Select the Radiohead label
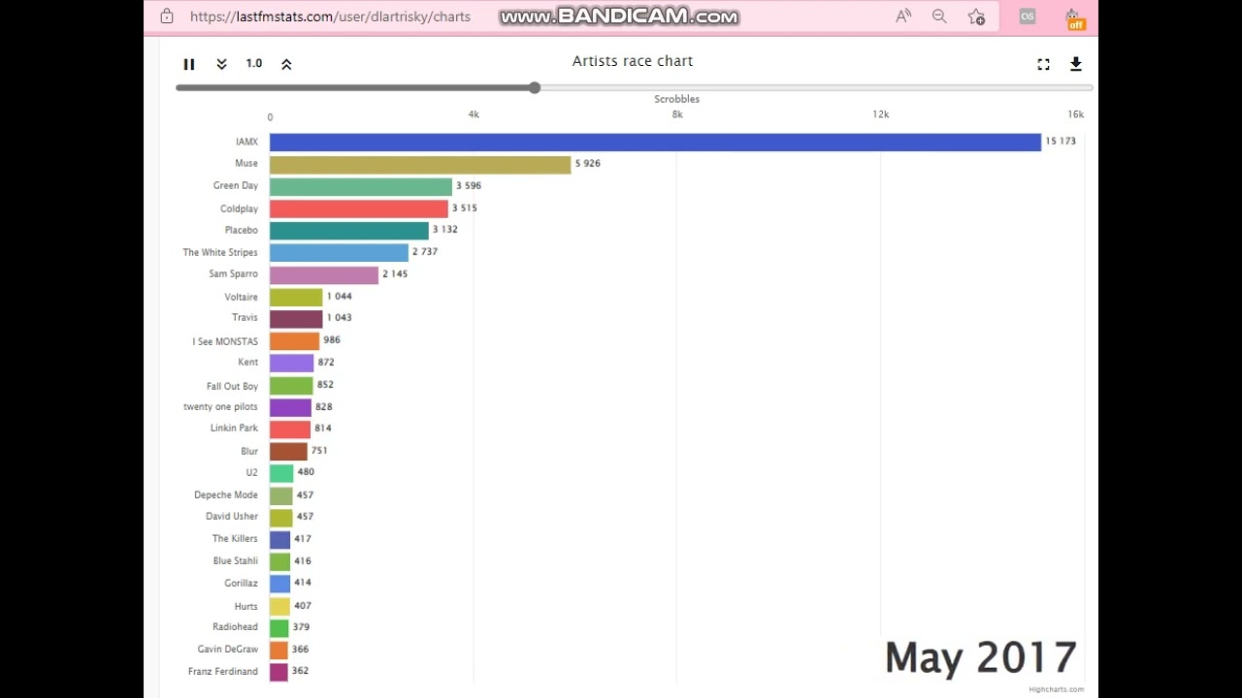This screenshot has width=1242, height=698. point(235,626)
